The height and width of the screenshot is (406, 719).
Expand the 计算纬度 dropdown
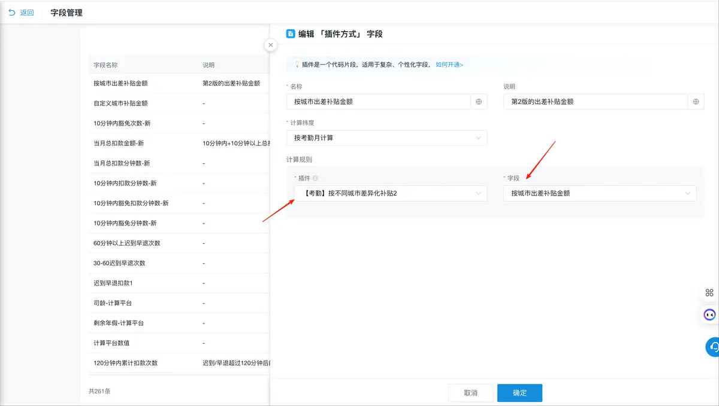click(x=386, y=138)
